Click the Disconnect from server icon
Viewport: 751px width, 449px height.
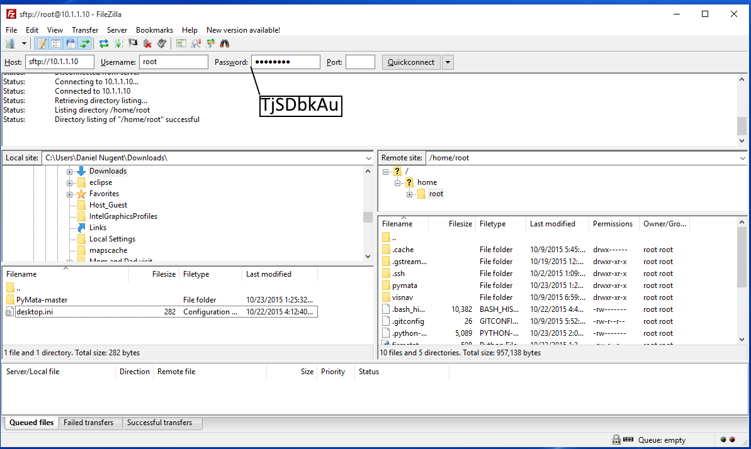click(147, 43)
